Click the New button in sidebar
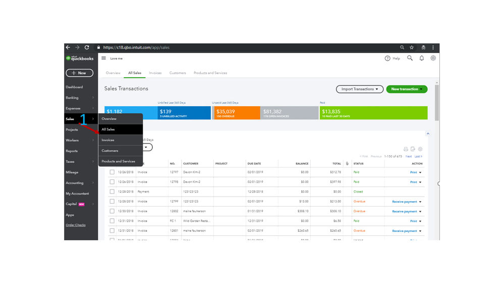 (79, 73)
